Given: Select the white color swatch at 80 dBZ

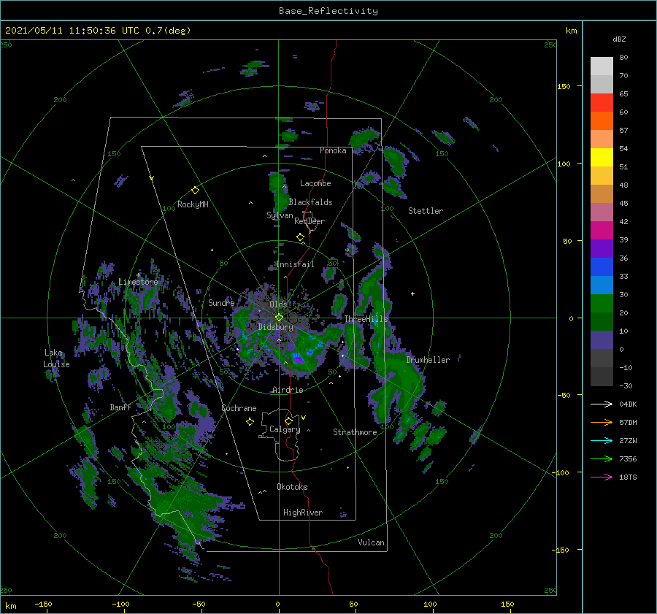Looking at the screenshot, I should [x=602, y=66].
